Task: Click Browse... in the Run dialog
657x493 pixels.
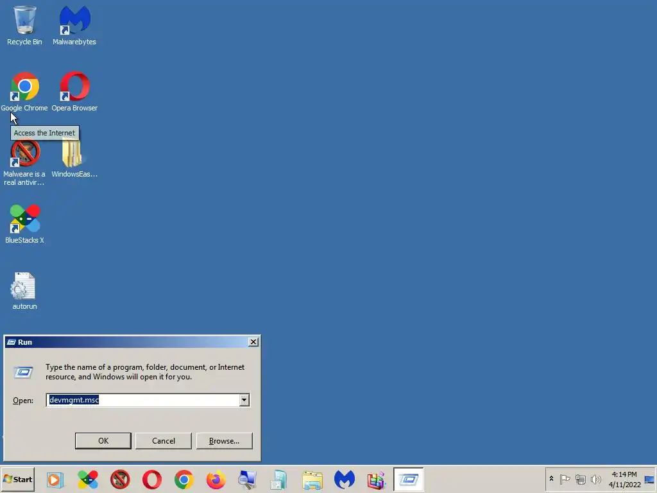Action: pyautogui.click(x=224, y=440)
